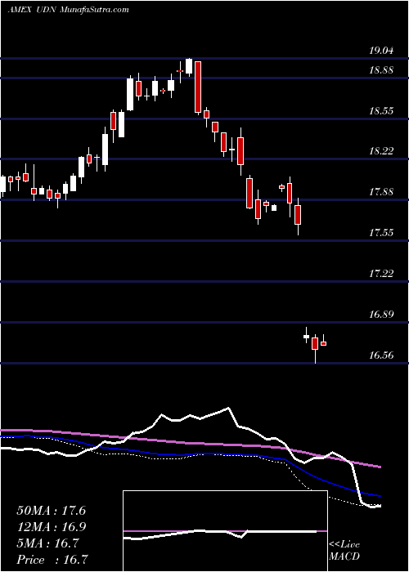
Task: Click the last red candle near 16.7
Action: (324, 343)
